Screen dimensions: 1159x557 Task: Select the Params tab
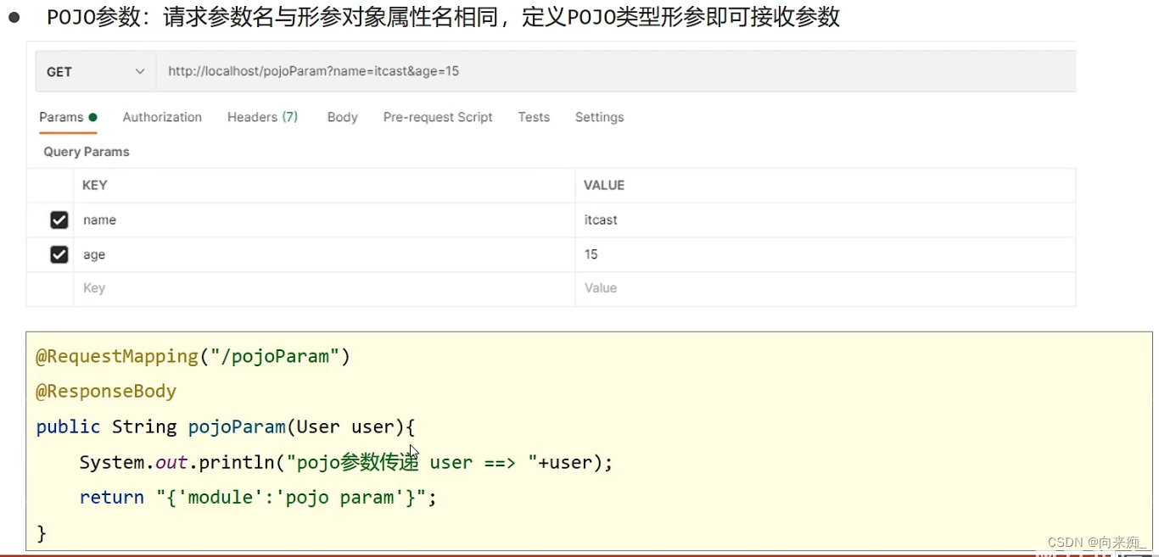coord(61,117)
